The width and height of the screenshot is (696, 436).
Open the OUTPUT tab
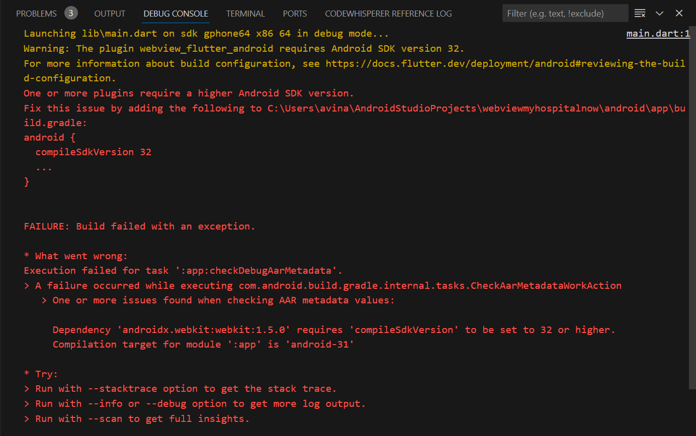[x=110, y=14]
